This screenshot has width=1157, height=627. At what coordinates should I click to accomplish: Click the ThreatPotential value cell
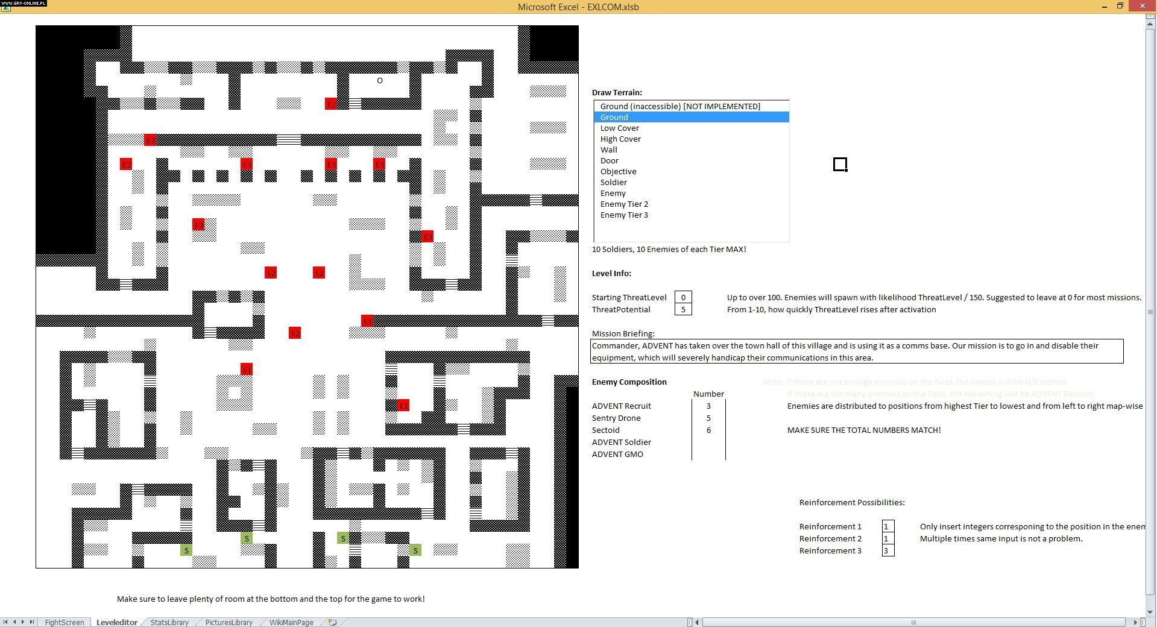point(683,309)
